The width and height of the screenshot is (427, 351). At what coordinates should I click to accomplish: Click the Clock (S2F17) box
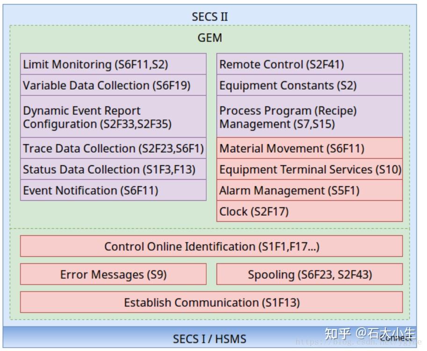[309, 211]
